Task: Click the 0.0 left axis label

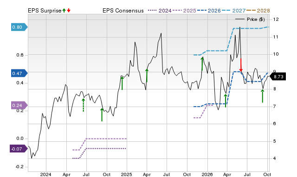Action: tap(20, 139)
